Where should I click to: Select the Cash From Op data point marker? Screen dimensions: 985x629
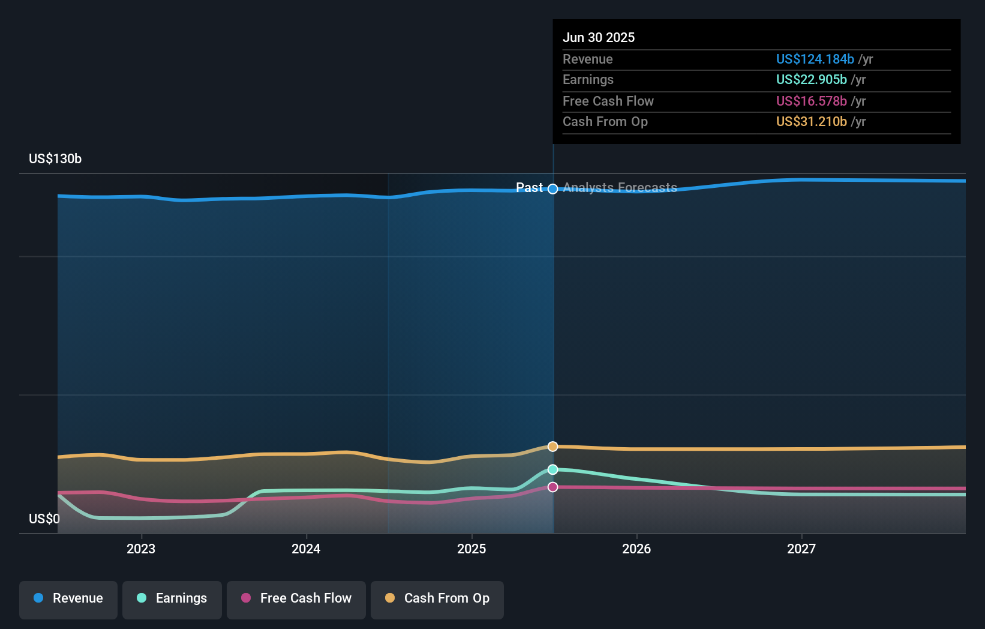(553, 447)
